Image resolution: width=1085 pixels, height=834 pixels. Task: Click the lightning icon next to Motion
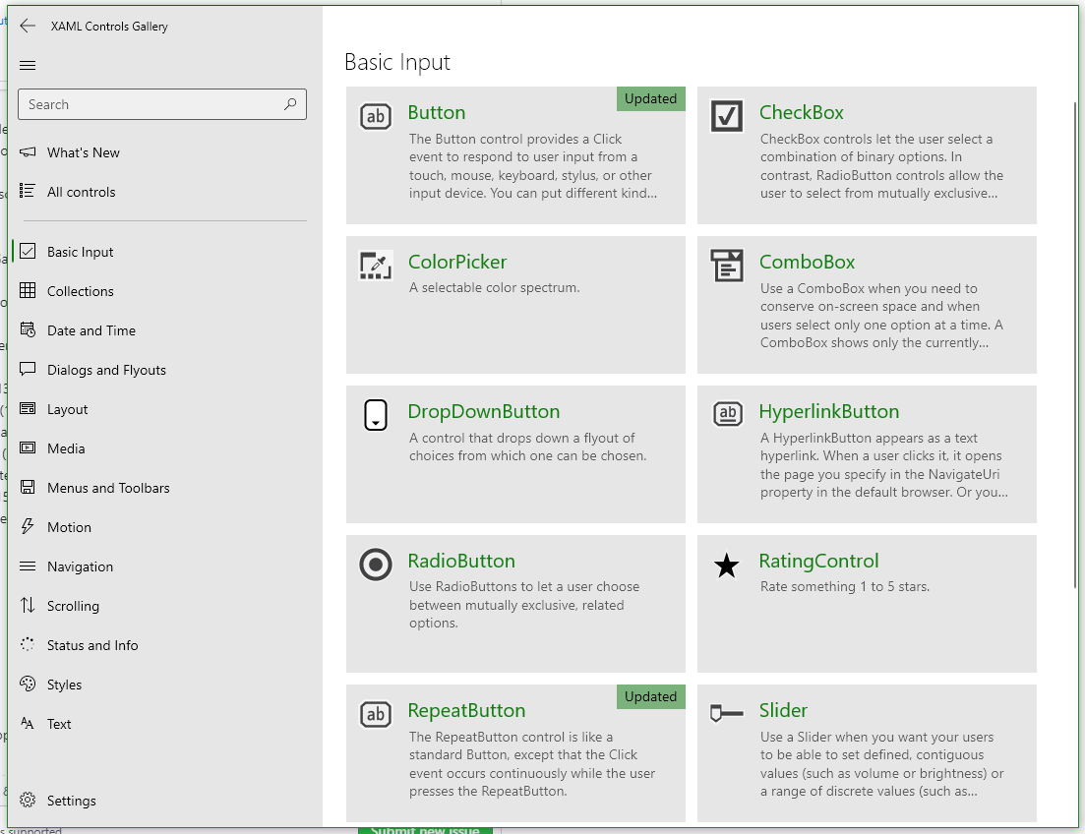tap(28, 527)
